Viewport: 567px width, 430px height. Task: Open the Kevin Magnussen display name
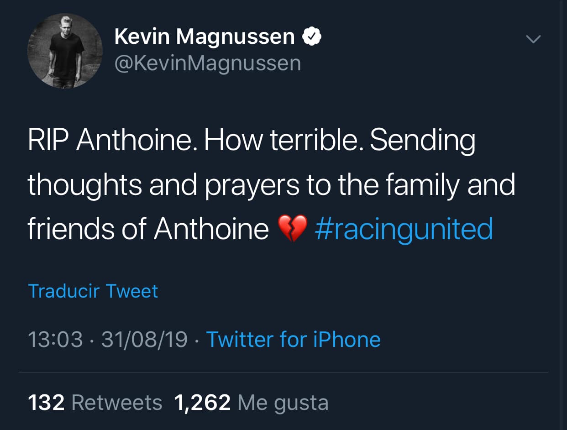coord(205,37)
